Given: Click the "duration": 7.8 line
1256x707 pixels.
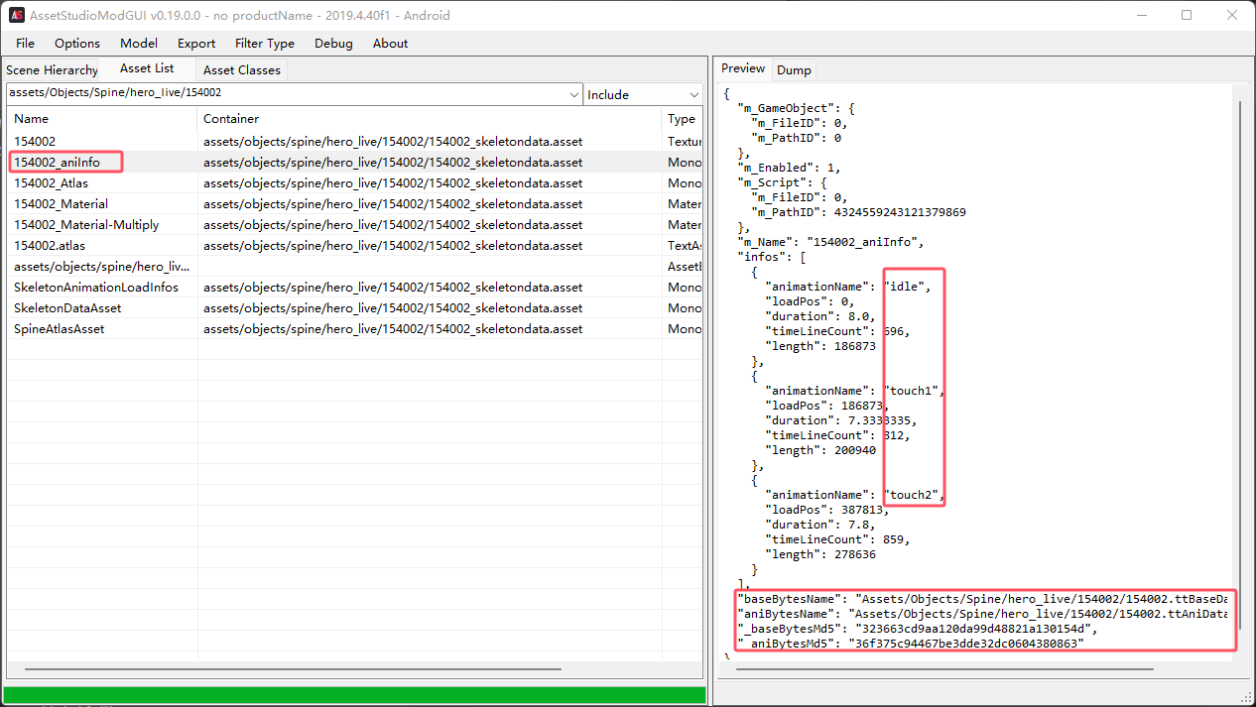Looking at the screenshot, I should pyautogui.click(x=818, y=525).
